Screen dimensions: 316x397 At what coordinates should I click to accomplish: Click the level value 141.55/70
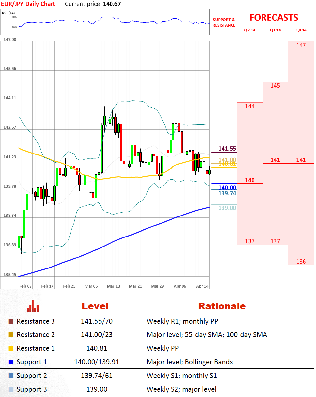coord(97,321)
